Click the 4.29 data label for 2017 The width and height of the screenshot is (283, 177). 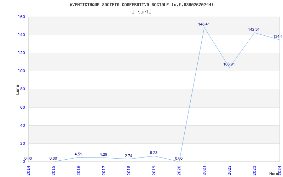[103, 154]
